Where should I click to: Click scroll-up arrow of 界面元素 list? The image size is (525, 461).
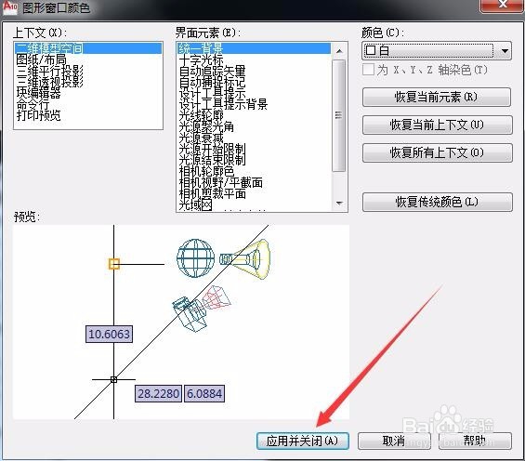(x=339, y=51)
